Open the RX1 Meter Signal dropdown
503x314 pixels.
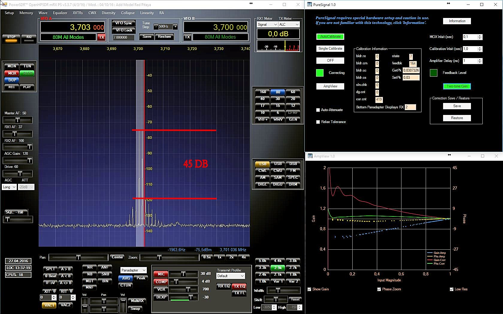[x=267, y=25]
